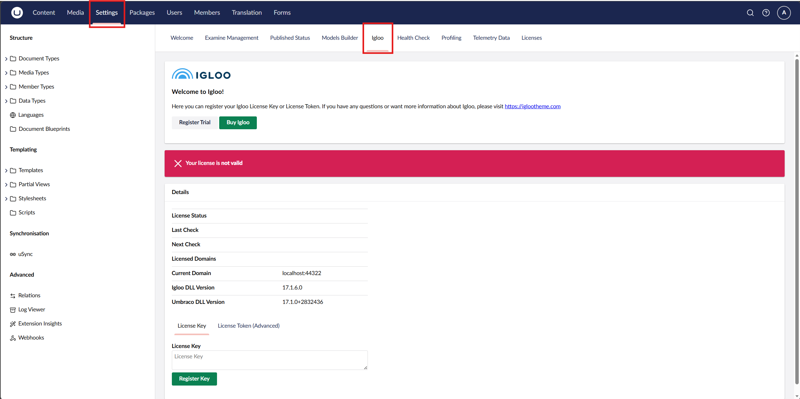Image resolution: width=800 pixels, height=399 pixels.
Task: Switch to the Examine Management tab
Action: 232,38
